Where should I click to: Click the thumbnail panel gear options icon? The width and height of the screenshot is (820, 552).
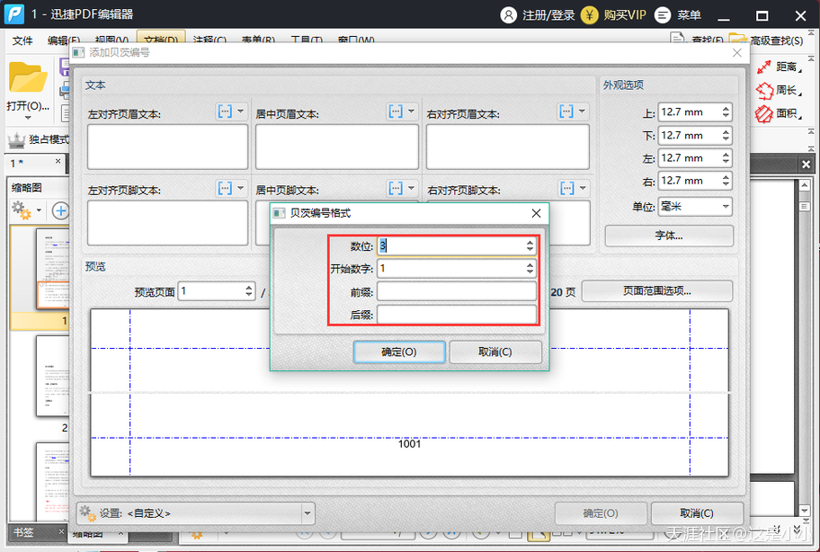[x=22, y=210]
